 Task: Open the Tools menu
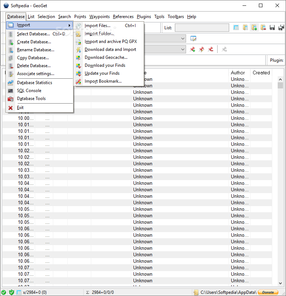(x=159, y=17)
